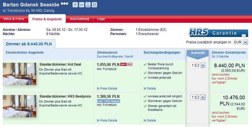
Task: Click the red Hot Deal badge
Action: [x=126, y=64]
